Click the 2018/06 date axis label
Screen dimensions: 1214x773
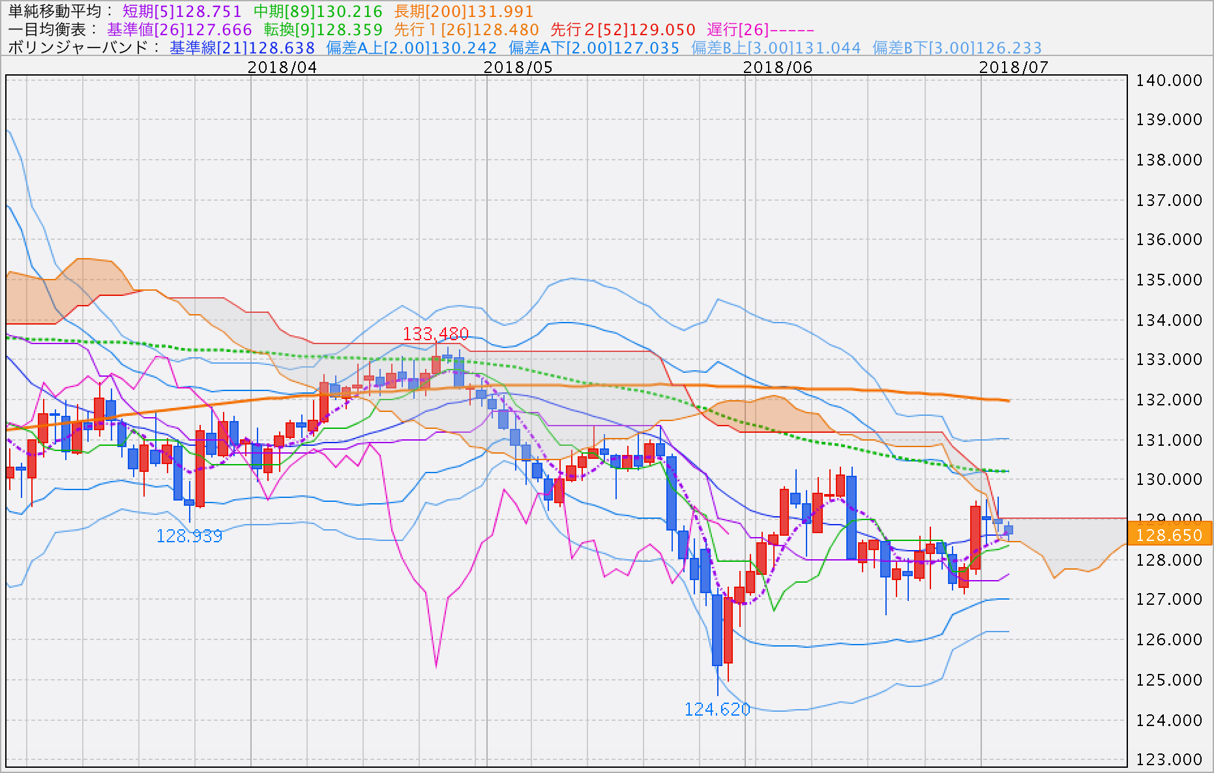point(778,67)
